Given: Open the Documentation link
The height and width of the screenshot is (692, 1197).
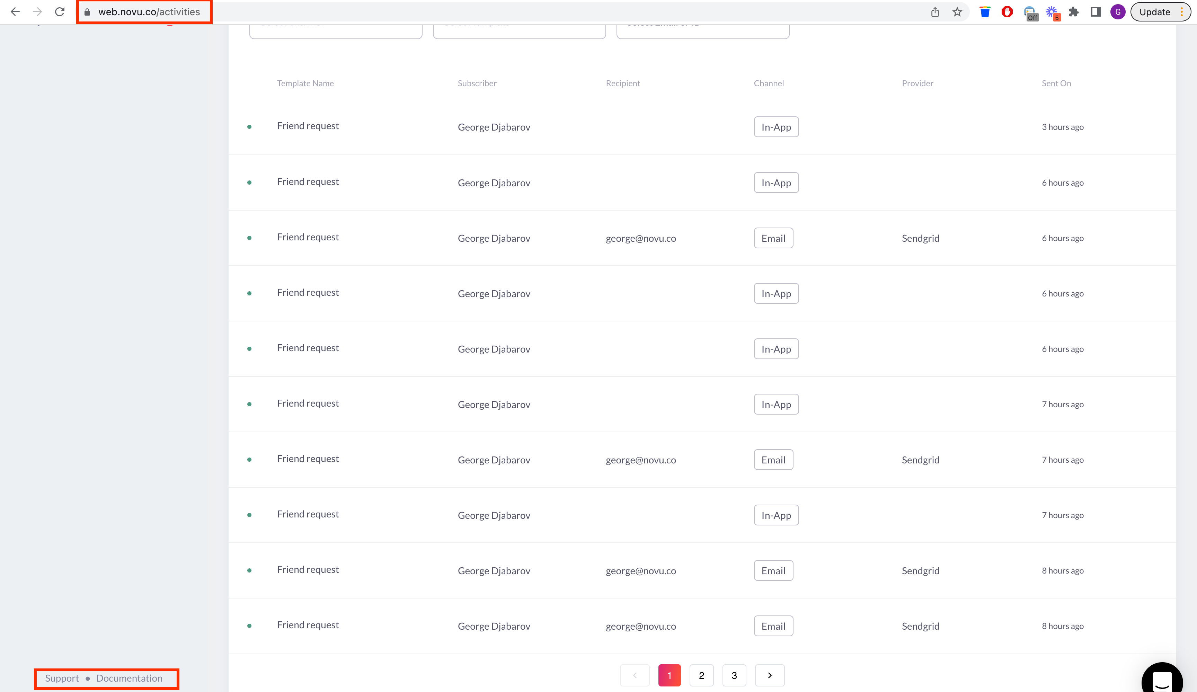Looking at the screenshot, I should [x=129, y=678].
